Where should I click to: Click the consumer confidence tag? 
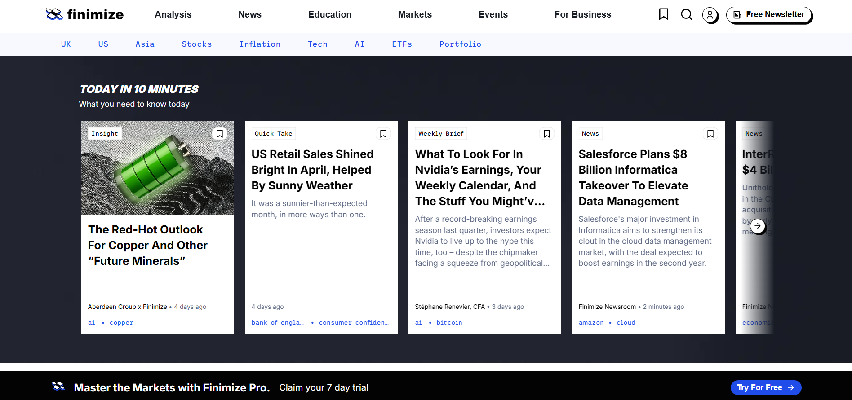(354, 322)
